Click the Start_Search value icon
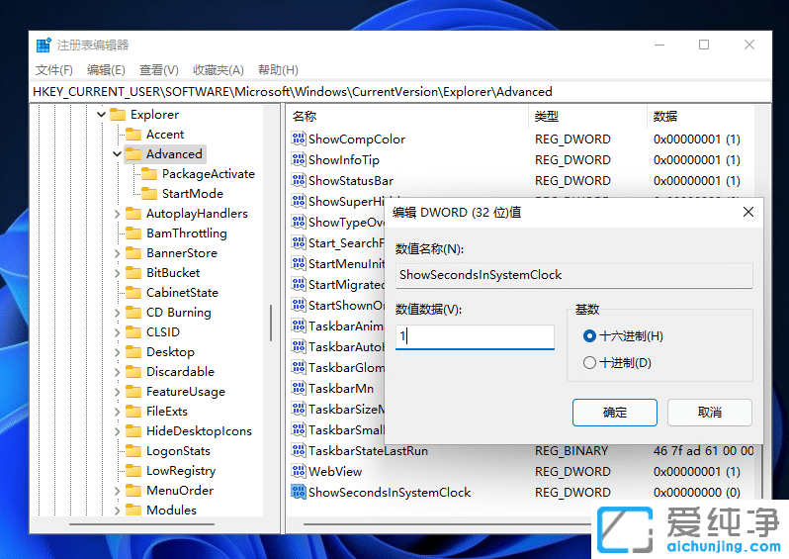Viewport: 789px width, 559px height. 299,242
